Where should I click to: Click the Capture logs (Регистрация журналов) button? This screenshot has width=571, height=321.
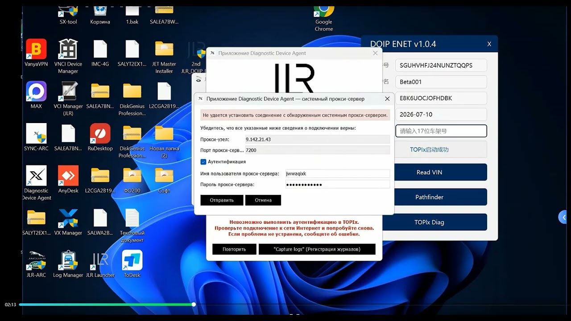pyautogui.click(x=317, y=249)
